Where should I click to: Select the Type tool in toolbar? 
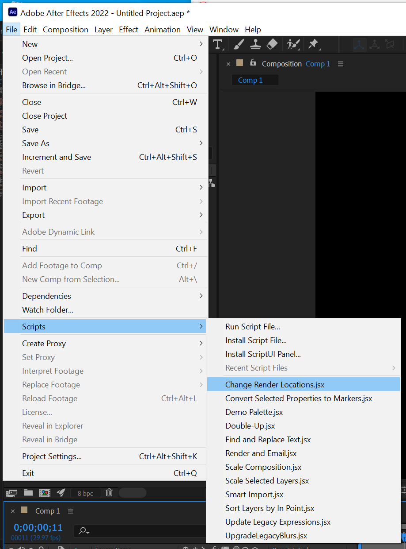coord(218,44)
